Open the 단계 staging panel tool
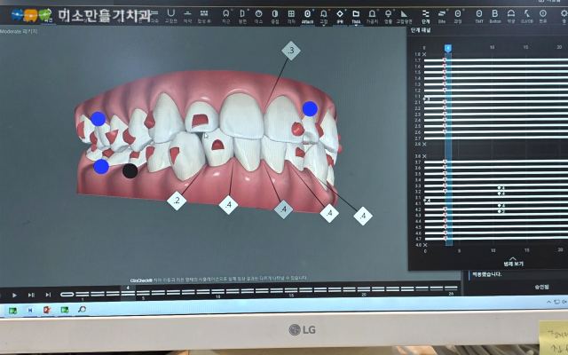This screenshot has width=568, height=355. (426, 15)
